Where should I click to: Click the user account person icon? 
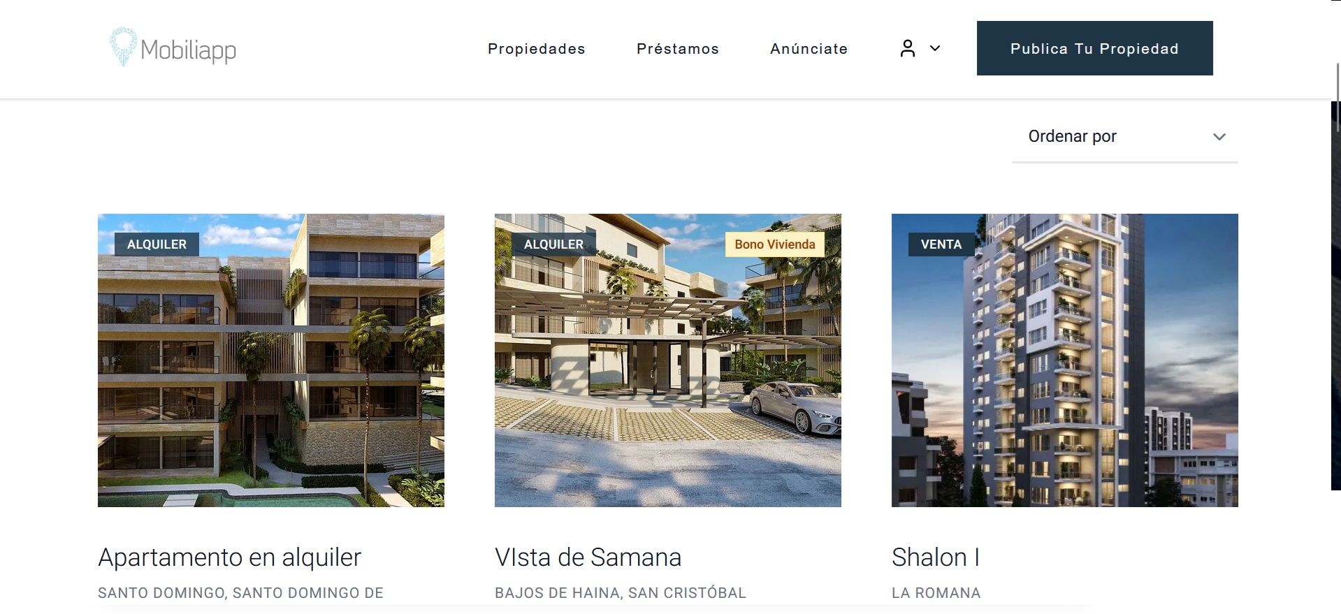click(907, 48)
